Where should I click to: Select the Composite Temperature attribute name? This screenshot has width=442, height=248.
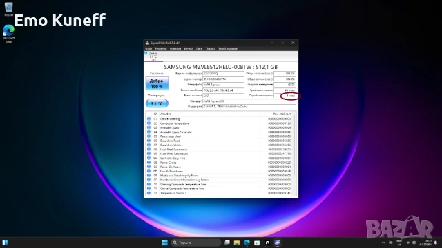coord(175,123)
